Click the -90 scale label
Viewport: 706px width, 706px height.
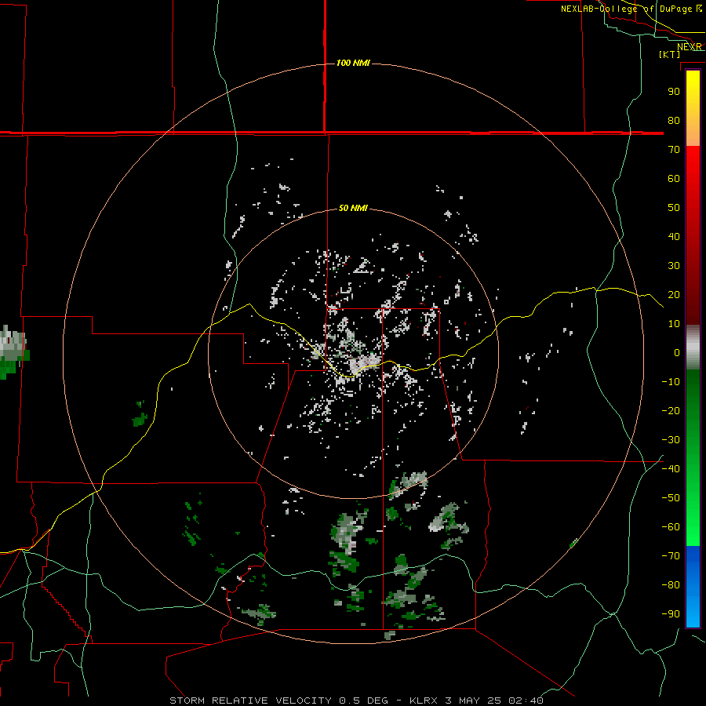pyautogui.click(x=671, y=614)
